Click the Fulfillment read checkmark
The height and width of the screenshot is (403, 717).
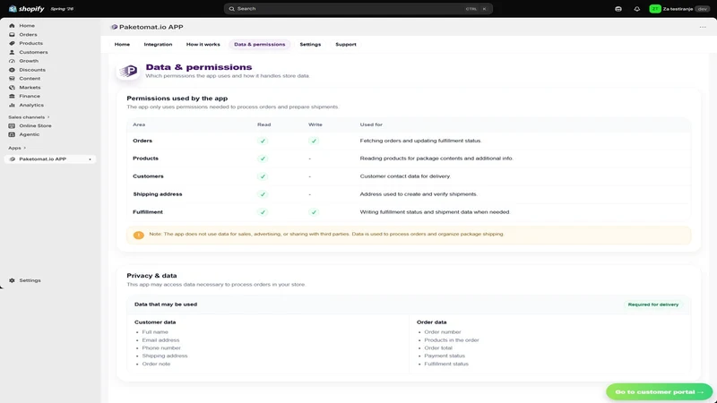click(263, 212)
